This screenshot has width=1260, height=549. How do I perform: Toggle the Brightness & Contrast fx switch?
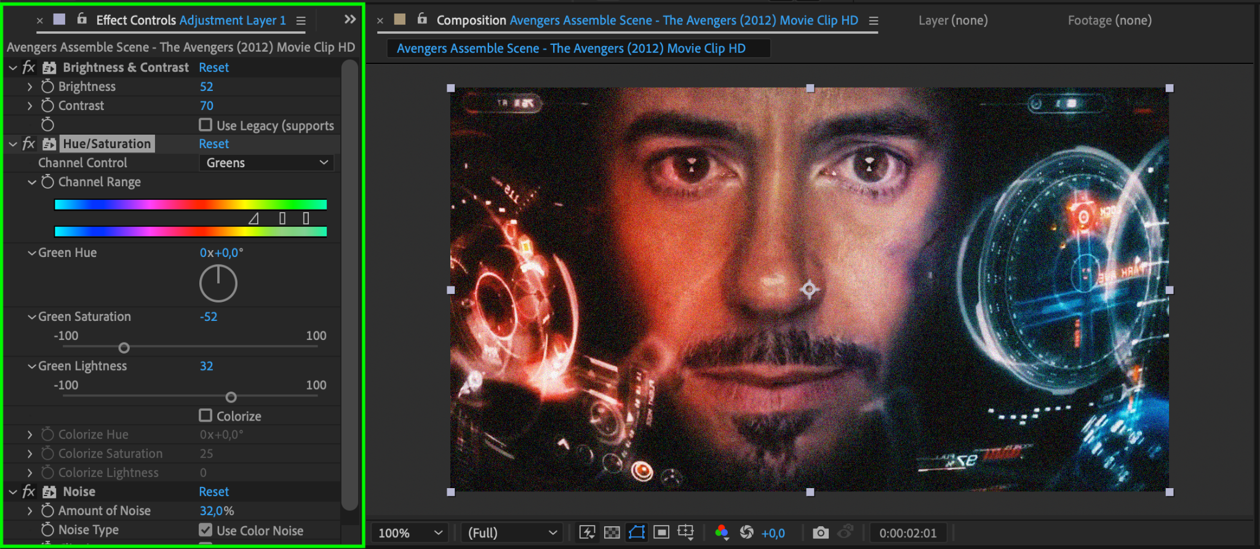pyautogui.click(x=29, y=68)
